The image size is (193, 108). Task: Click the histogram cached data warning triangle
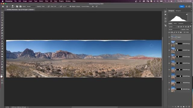pyautogui.click(x=187, y=14)
